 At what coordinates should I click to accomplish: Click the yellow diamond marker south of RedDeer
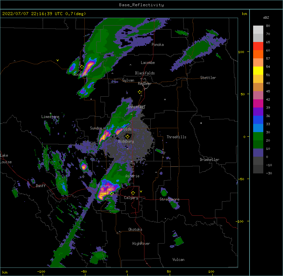pyautogui.click(x=140, y=92)
